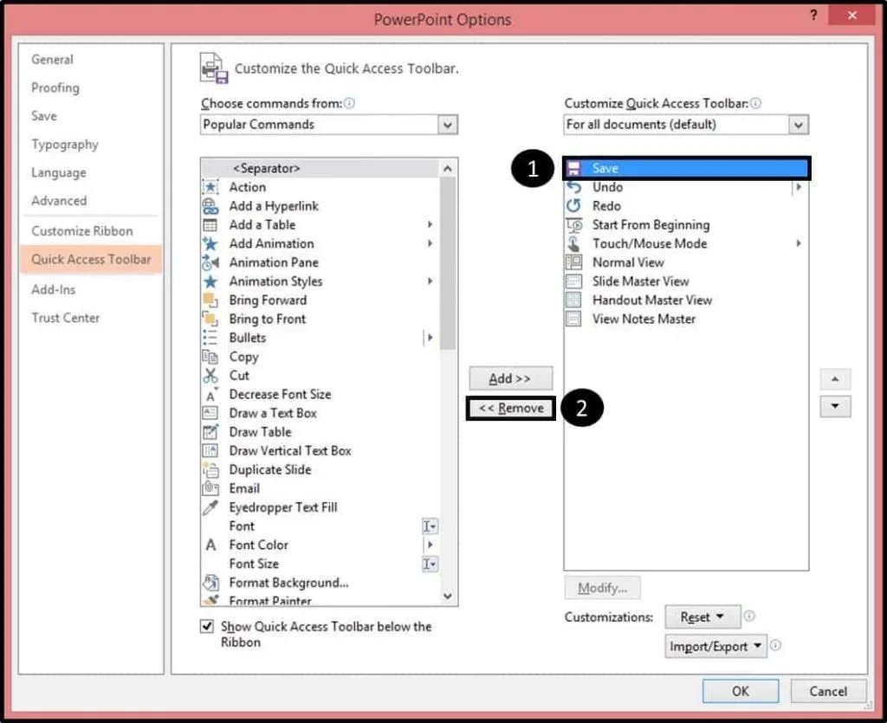Click the commands list scroll up arrow
Screen dimensions: 887x723
click(448, 169)
